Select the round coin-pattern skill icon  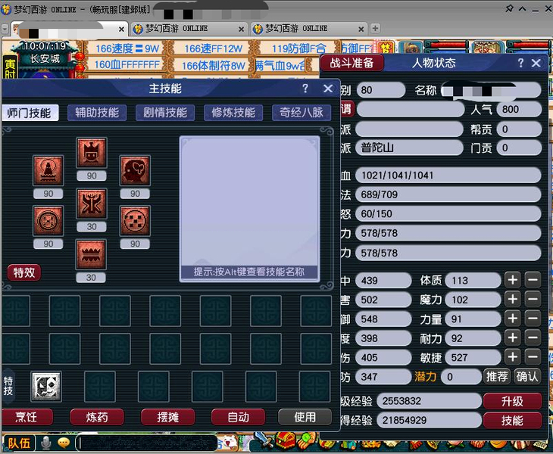point(48,221)
